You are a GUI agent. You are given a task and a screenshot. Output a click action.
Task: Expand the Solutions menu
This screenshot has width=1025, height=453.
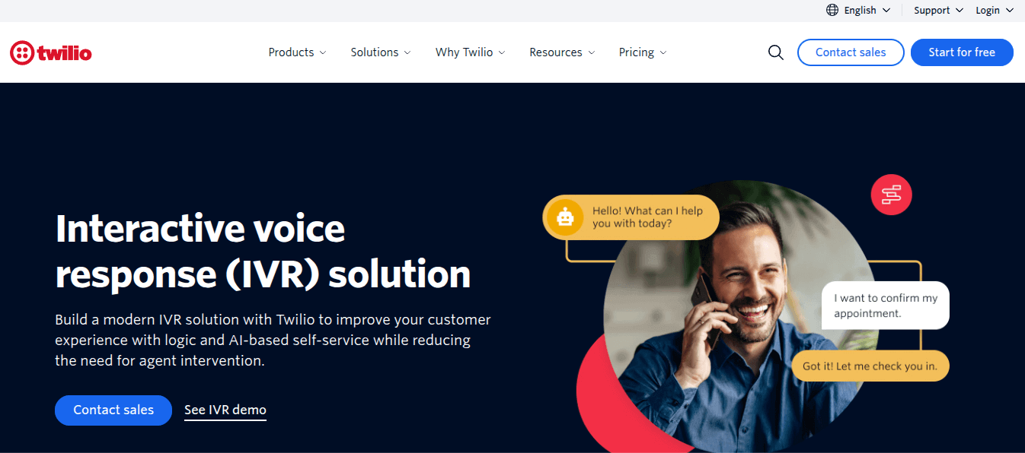pos(381,52)
